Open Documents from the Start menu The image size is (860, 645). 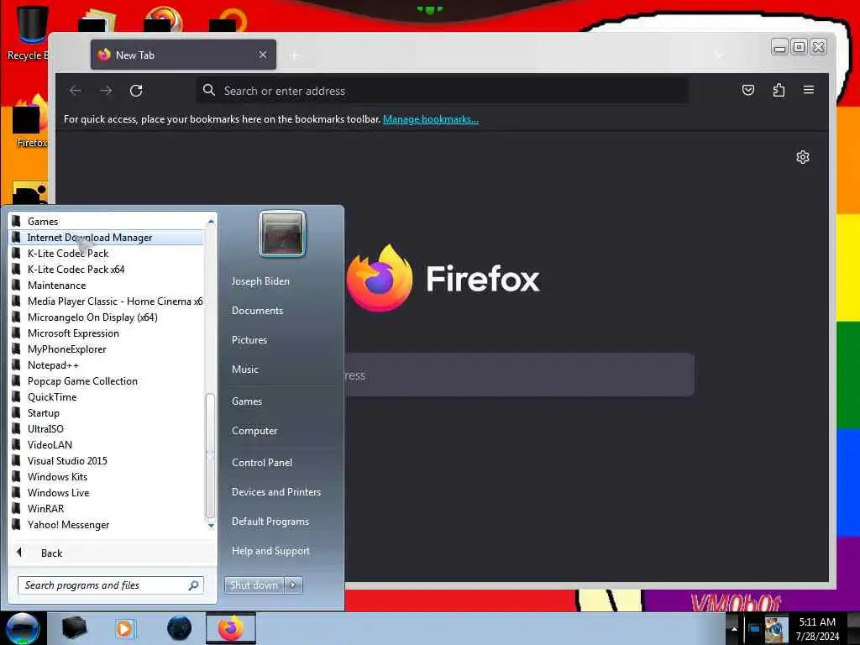click(x=257, y=311)
